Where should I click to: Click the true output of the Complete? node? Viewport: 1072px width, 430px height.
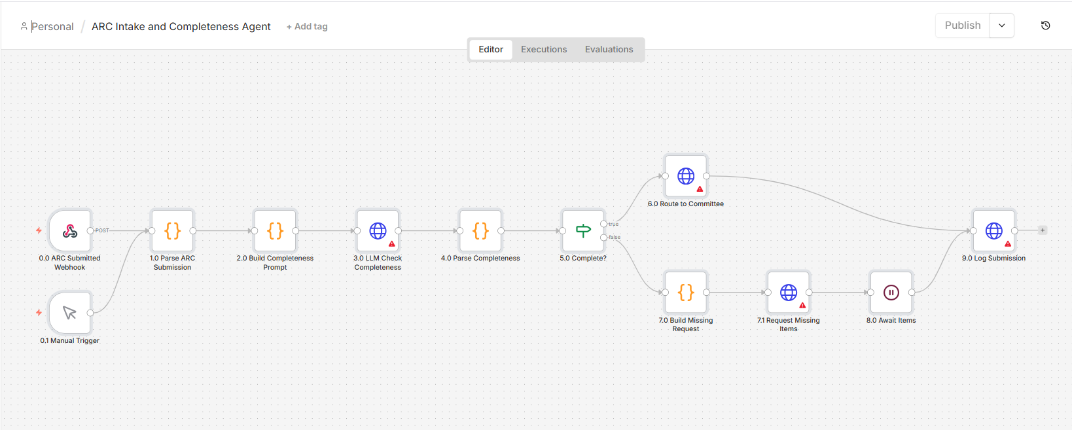click(x=604, y=224)
